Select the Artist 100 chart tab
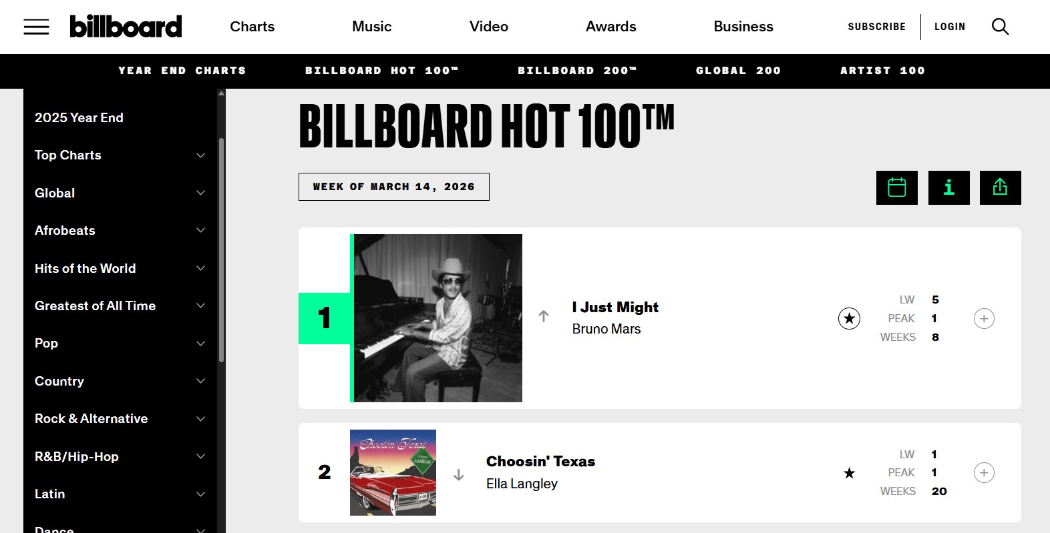Viewport: 1050px width, 533px height. coord(882,71)
